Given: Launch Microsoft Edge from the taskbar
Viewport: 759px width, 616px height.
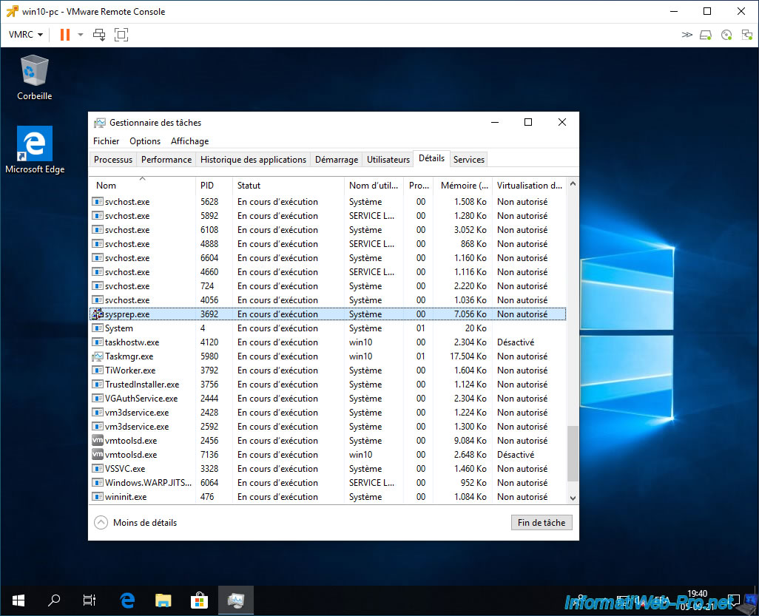Looking at the screenshot, I should [x=127, y=600].
